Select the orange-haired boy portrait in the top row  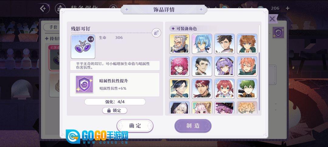tap(247, 44)
